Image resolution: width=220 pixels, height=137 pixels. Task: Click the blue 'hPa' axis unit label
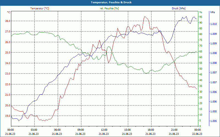213,12
